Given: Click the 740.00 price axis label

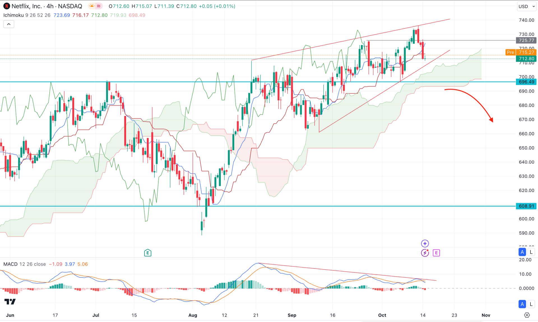Looking at the screenshot, I should coord(526,20).
